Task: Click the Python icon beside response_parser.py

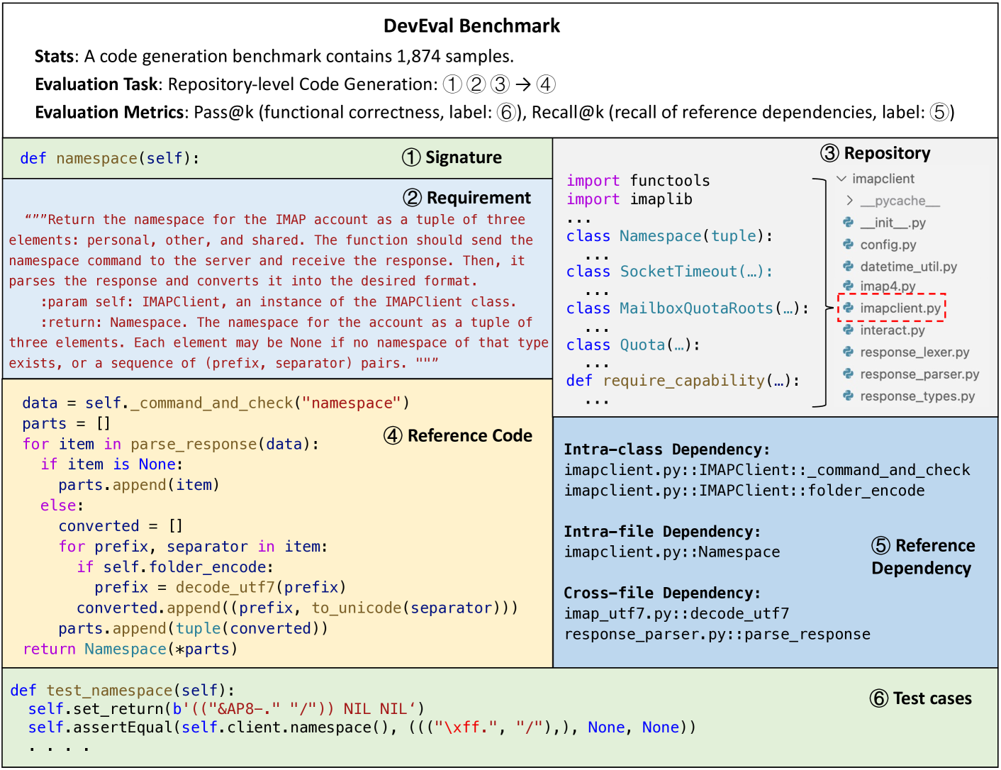Action: pos(848,374)
